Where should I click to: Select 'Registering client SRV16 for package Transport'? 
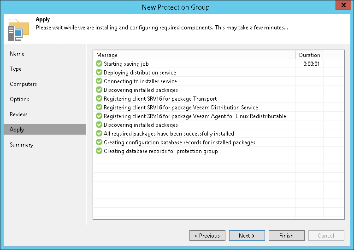pyautogui.click(x=160, y=98)
